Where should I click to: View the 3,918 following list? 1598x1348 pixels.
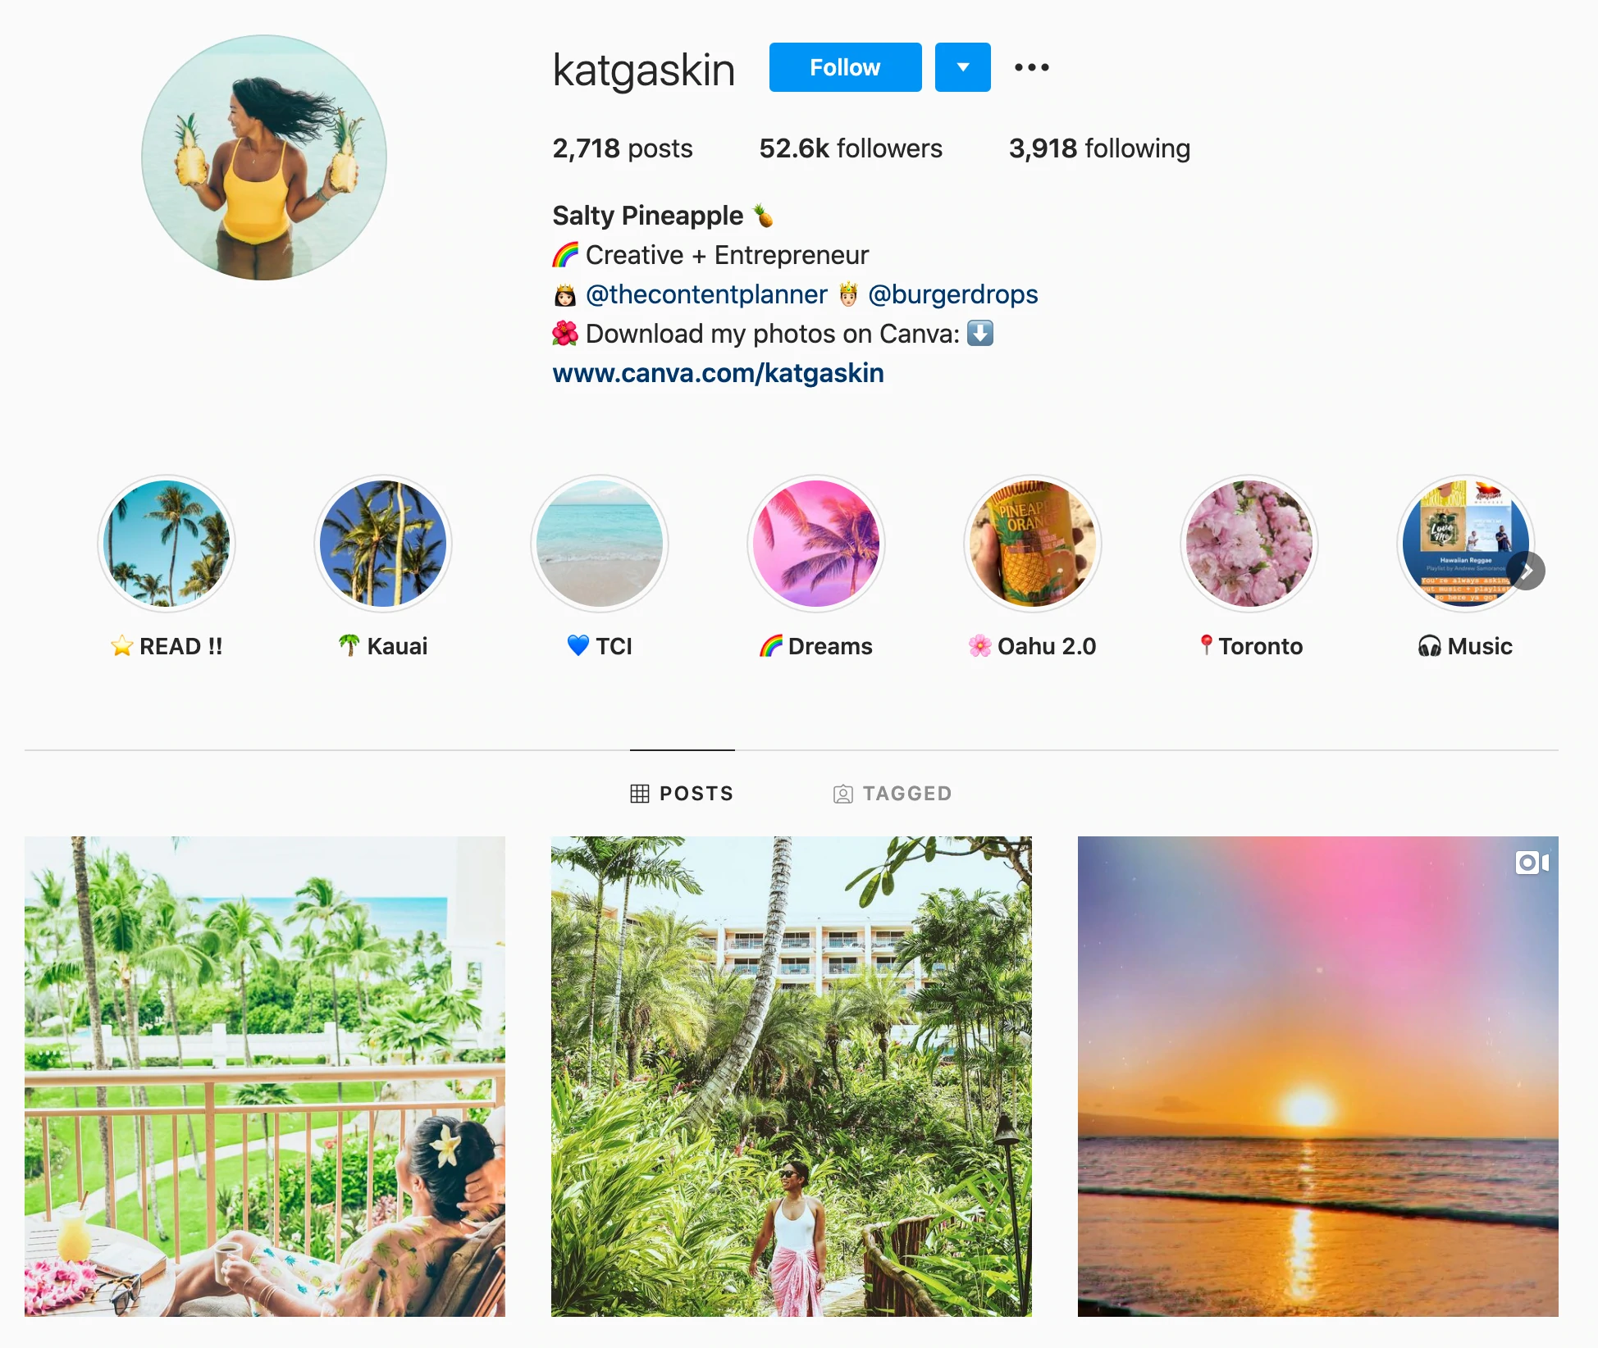1099,148
